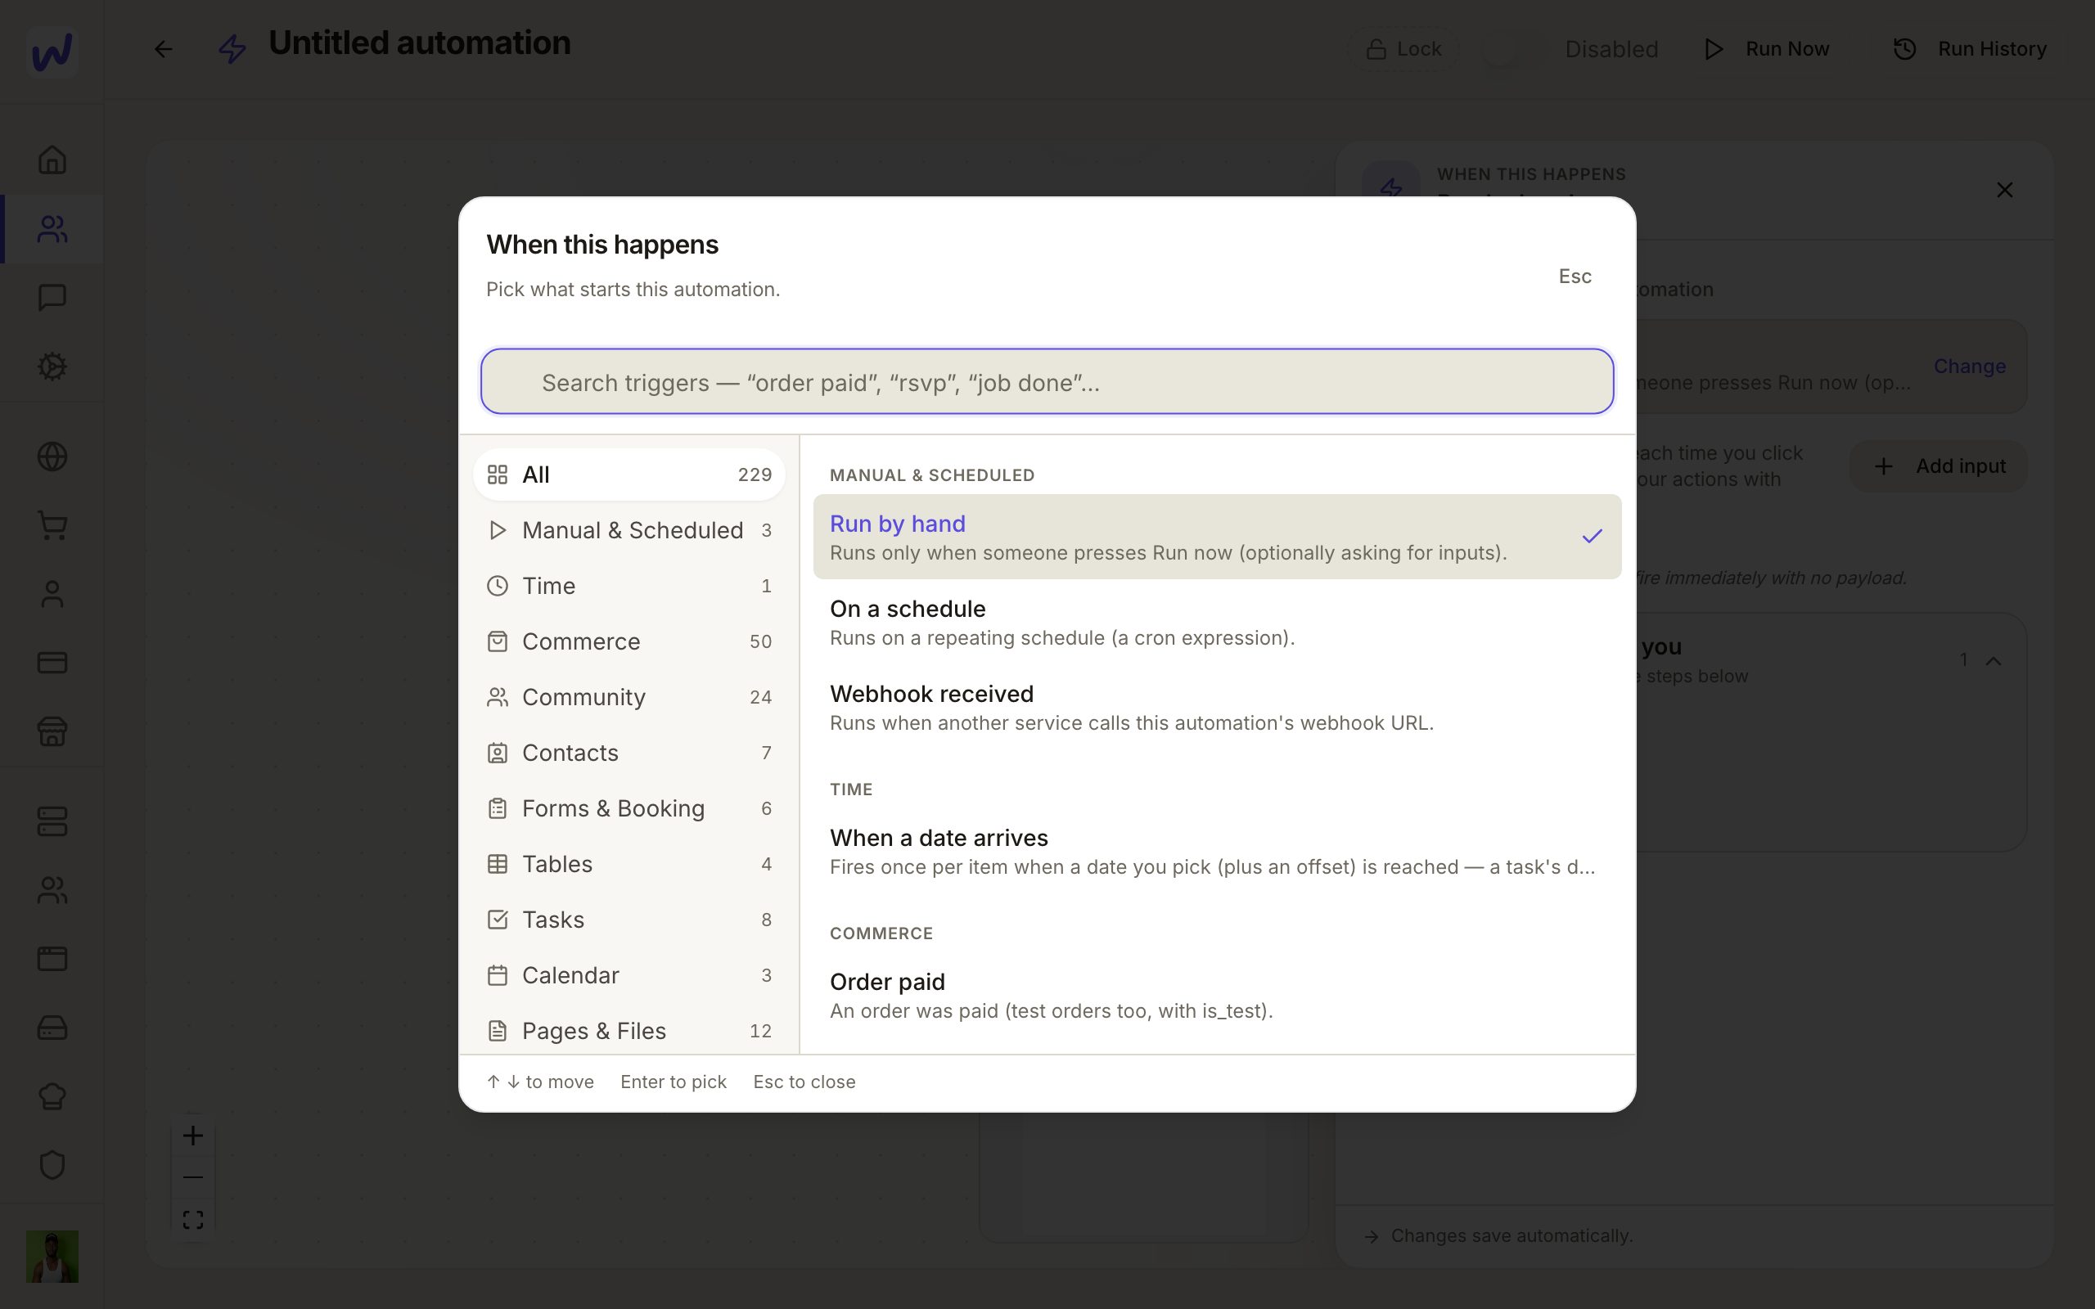2095x1309 pixels.
Task: Zoom out on the canvas with minus
Action: (x=193, y=1177)
